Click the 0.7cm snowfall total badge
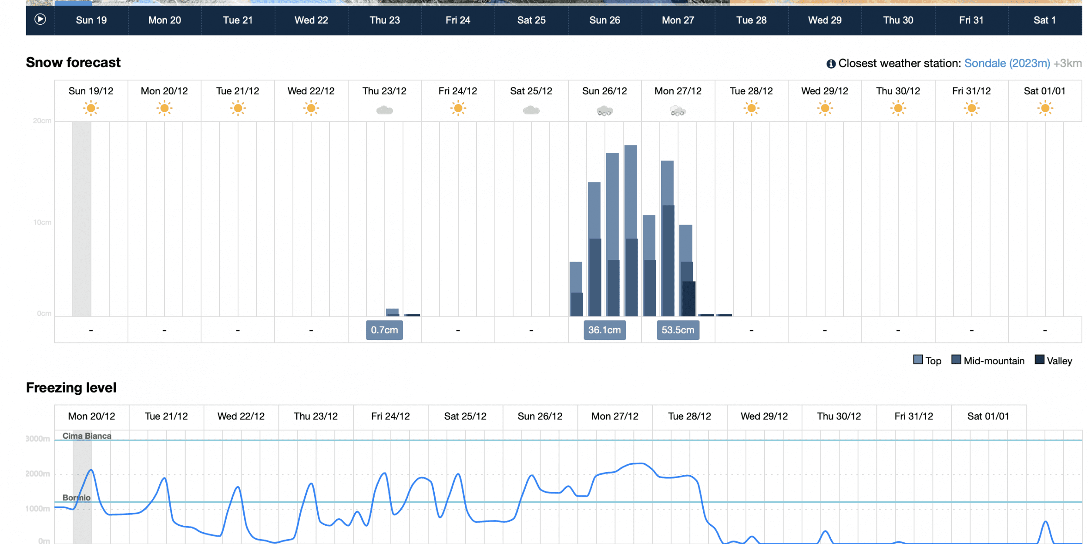Viewport: 1088px width, 544px height. [x=384, y=330]
